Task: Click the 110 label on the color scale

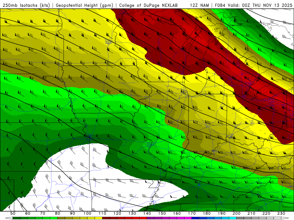Action: click(103, 213)
